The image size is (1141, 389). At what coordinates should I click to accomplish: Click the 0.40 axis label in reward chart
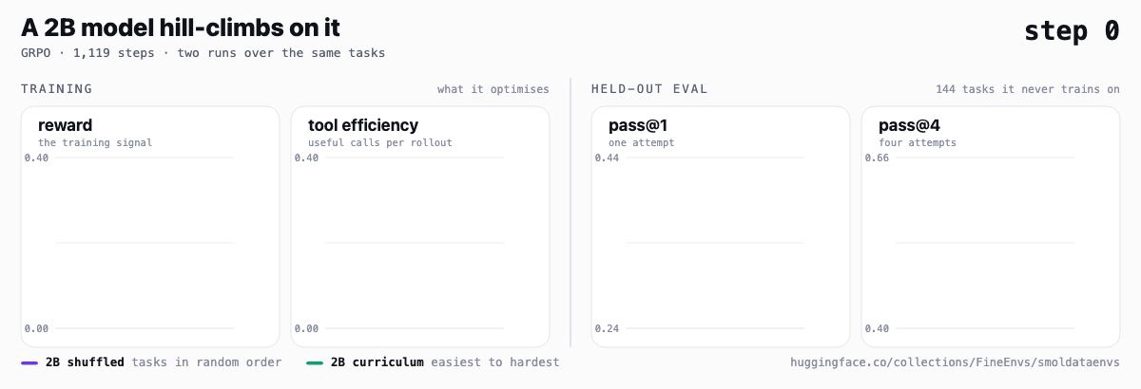[37, 157]
